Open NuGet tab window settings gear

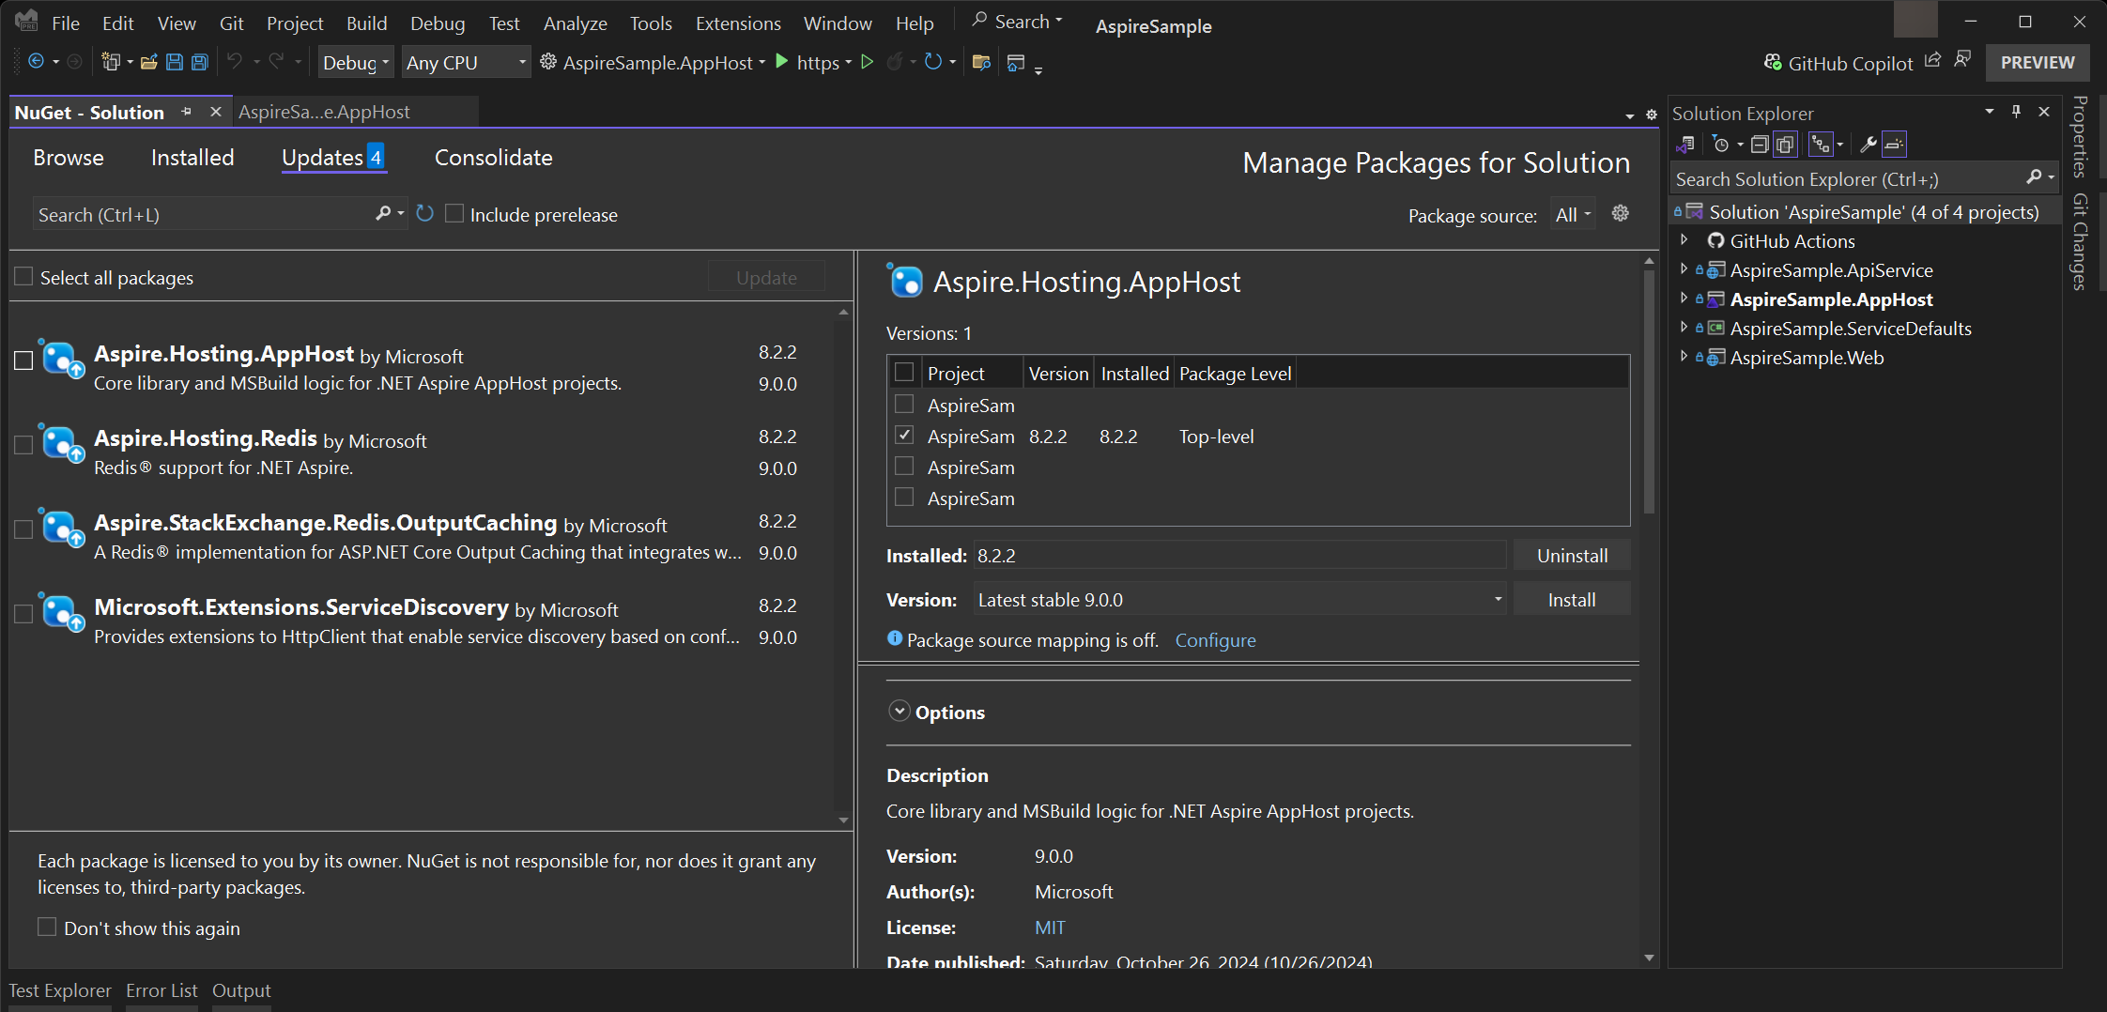1652,115
